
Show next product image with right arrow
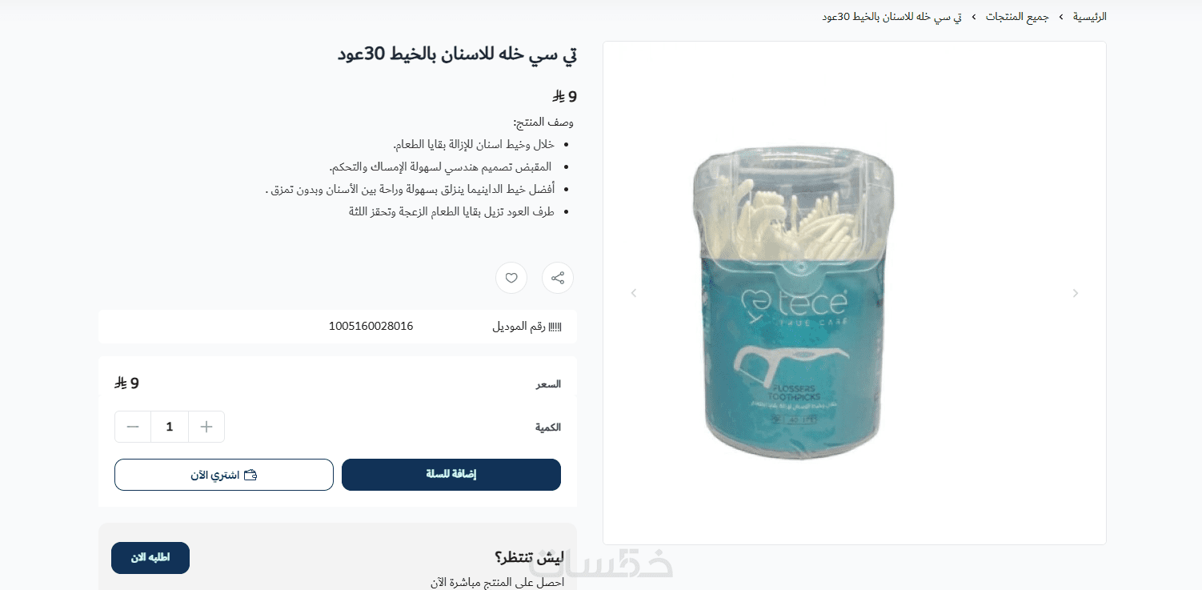(x=1076, y=293)
